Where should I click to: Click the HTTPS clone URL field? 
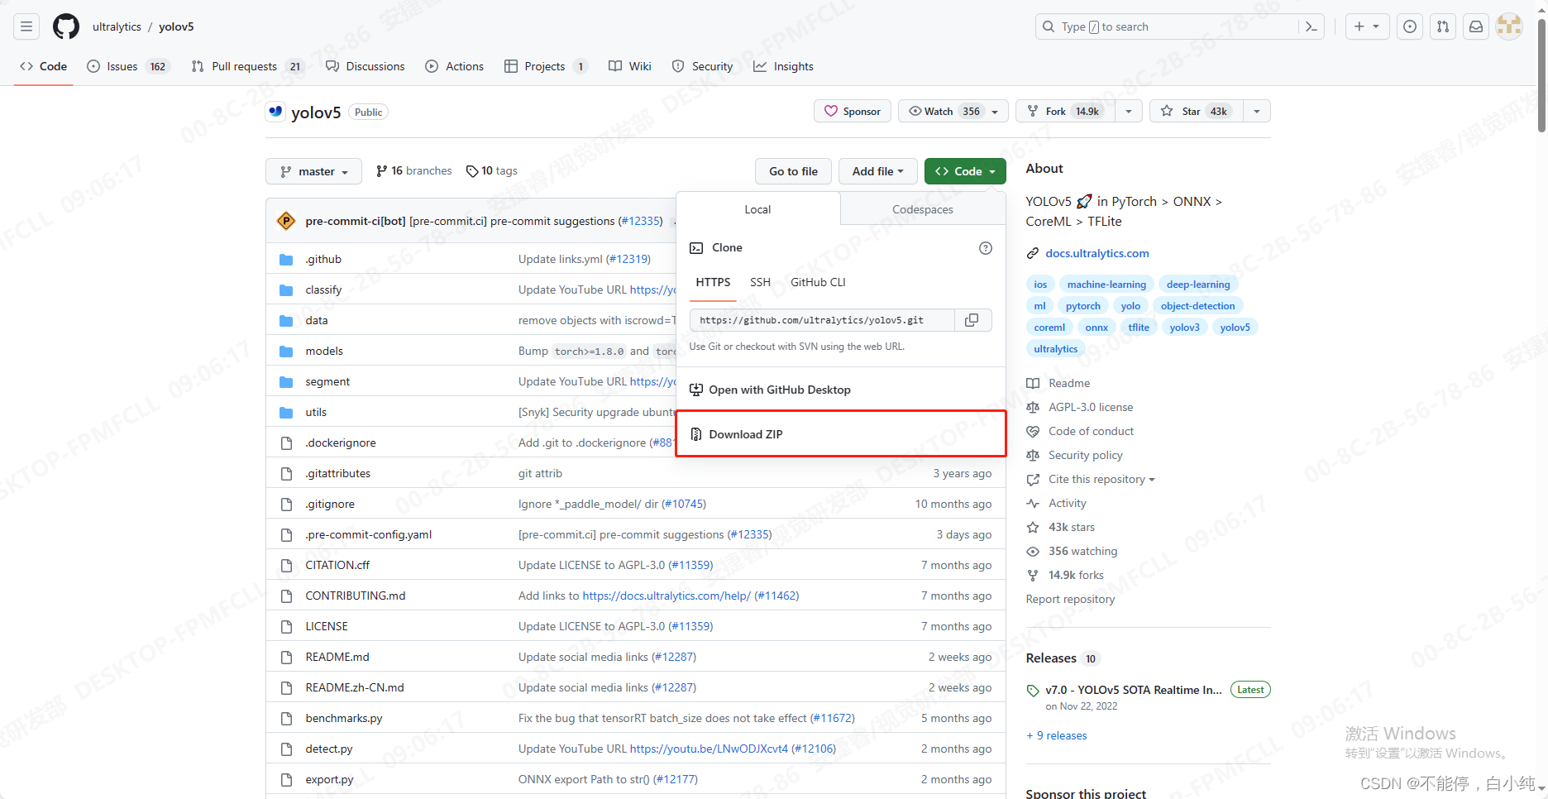[822, 320]
